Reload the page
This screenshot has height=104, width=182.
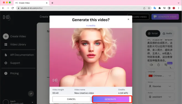click(x=13, y=8)
